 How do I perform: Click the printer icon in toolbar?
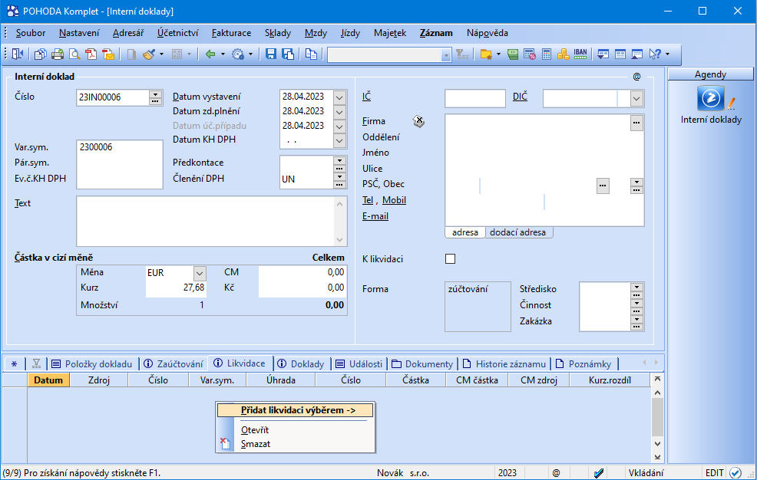(58, 54)
